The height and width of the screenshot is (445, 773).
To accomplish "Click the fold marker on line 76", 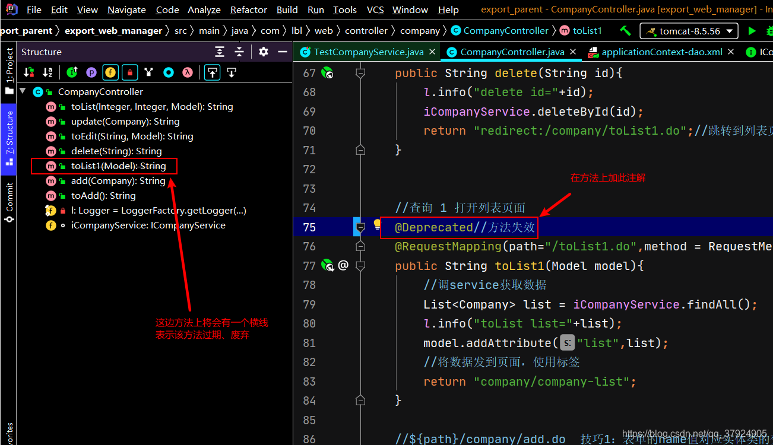I will pyautogui.click(x=360, y=246).
